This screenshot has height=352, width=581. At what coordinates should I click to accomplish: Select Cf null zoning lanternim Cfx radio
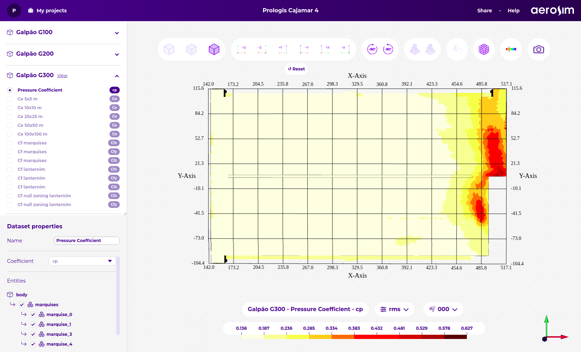(10, 196)
